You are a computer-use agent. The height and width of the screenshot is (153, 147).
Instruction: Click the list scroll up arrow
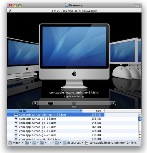(140, 134)
